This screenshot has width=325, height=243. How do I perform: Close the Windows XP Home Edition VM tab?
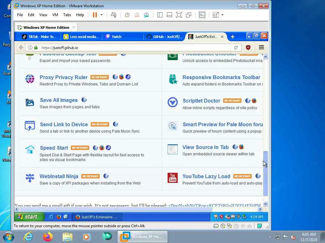click(x=74, y=27)
